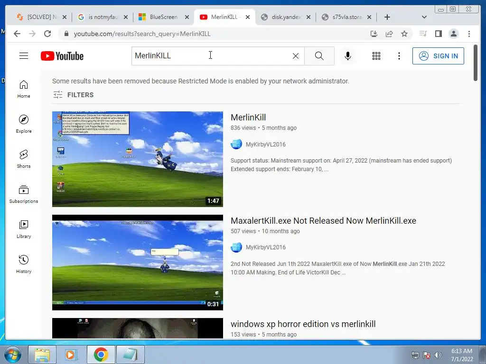Toggle the Chrome side panel
Viewport: 486px width, 364px height.
[x=438, y=34]
